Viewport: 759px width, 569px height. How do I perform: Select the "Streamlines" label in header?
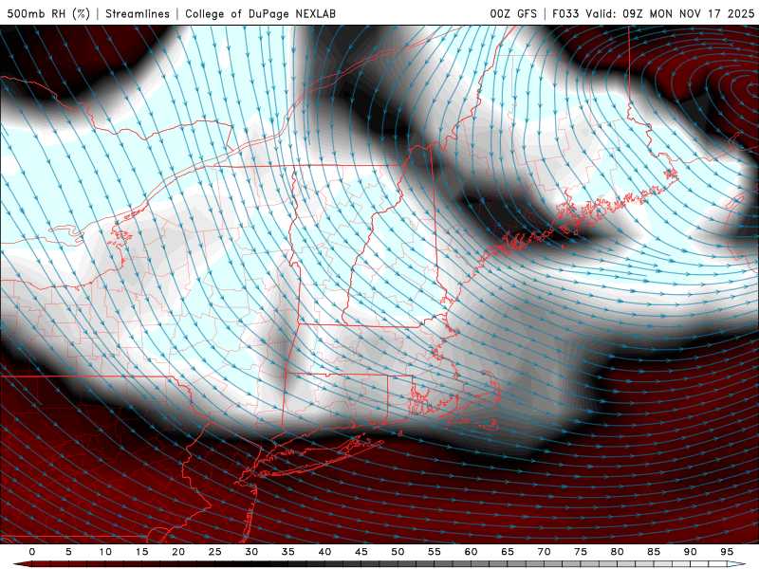pyautogui.click(x=138, y=13)
